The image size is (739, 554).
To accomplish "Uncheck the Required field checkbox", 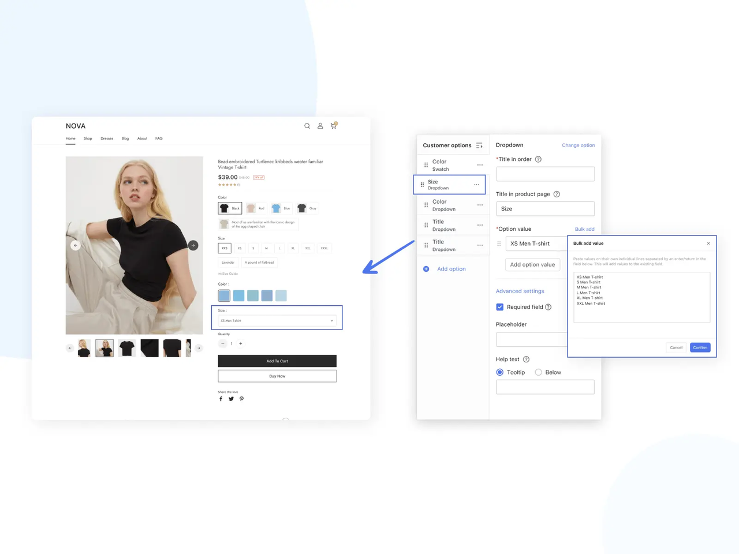I will pyautogui.click(x=500, y=307).
